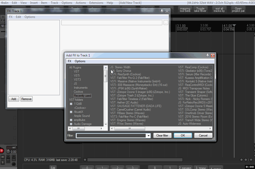The height and width of the screenshot is (169, 255).
Task: Toggle the track input monitoring button
Action: (8, 157)
